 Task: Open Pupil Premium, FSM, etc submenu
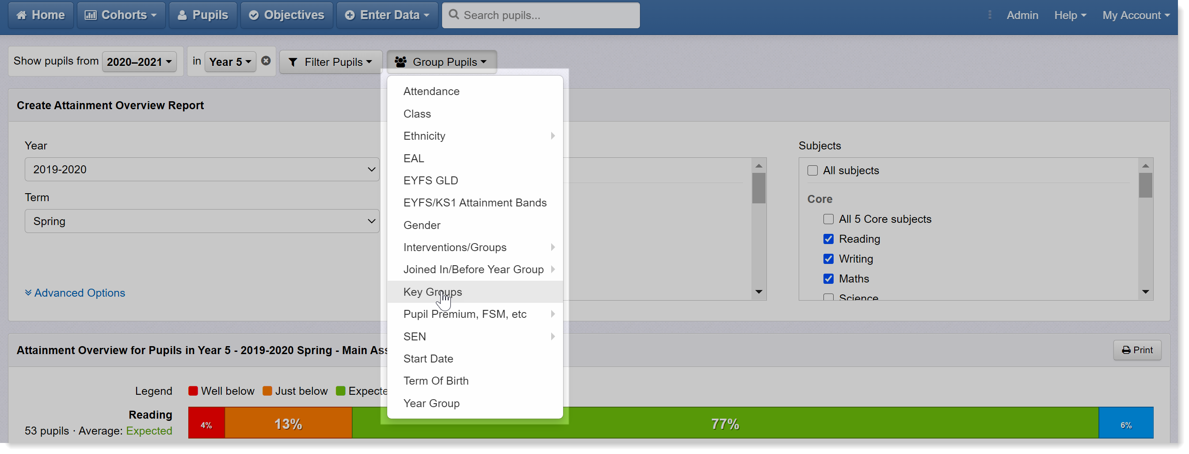click(x=475, y=314)
